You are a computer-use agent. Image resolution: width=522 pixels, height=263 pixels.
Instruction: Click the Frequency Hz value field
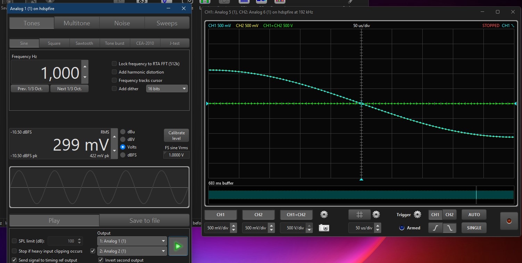click(x=46, y=72)
